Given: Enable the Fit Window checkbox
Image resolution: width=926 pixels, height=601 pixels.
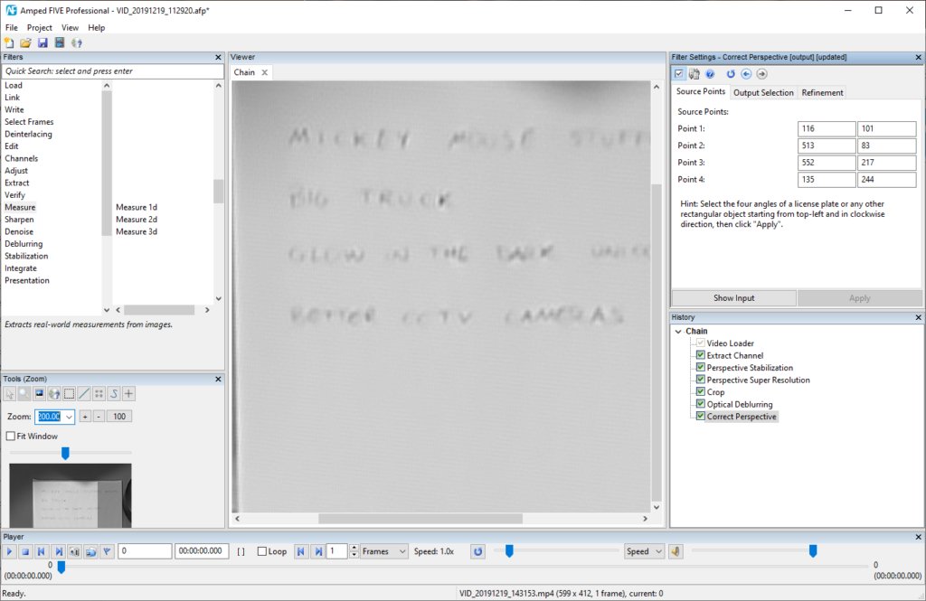Looking at the screenshot, I should click(x=11, y=437).
